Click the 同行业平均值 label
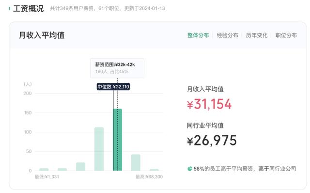Viewport: 310px width, 193px height. 205,126
